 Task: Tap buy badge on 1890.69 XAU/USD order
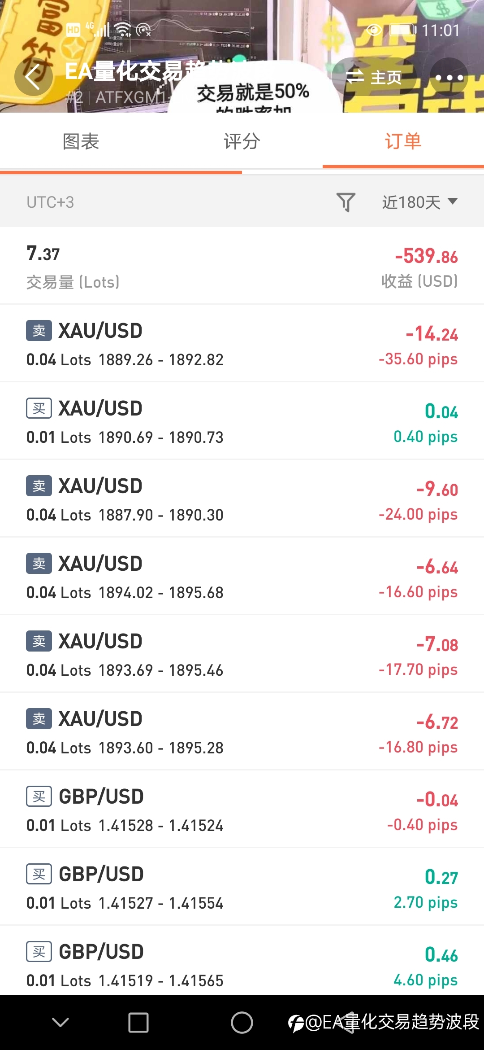point(39,408)
